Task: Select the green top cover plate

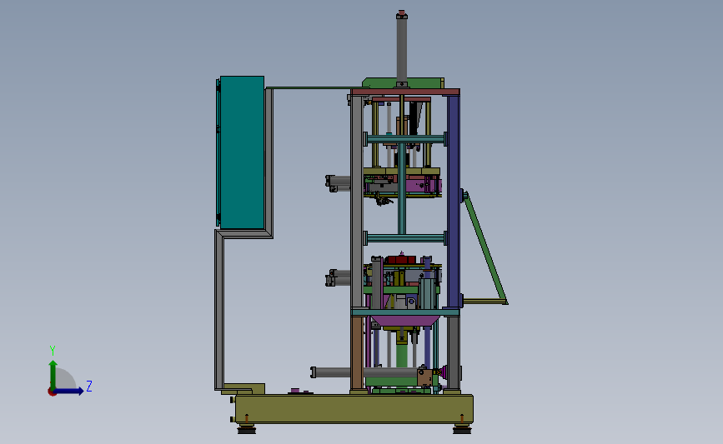Action: point(404,83)
